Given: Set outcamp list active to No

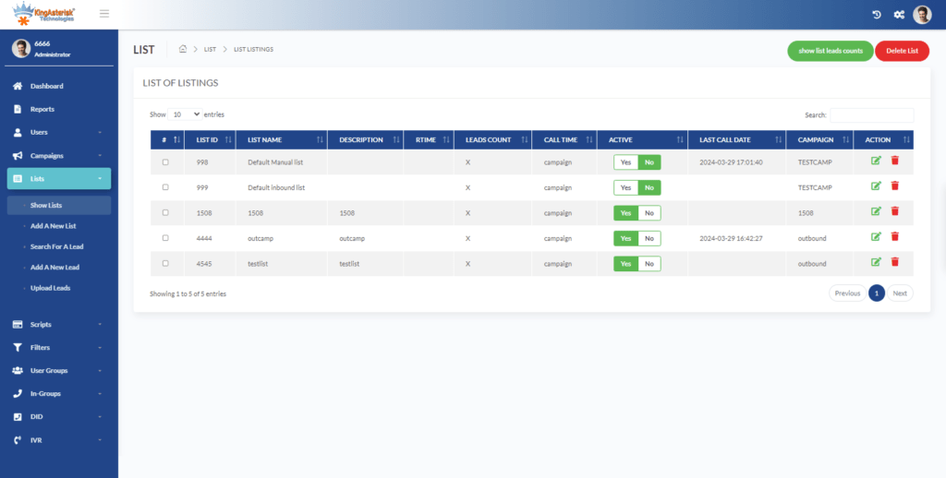Looking at the screenshot, I should coord(649,238).
